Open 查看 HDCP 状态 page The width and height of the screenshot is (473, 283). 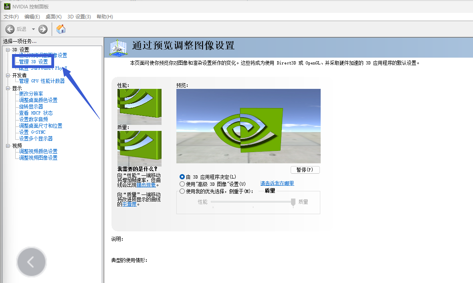[x=36, y=113]
